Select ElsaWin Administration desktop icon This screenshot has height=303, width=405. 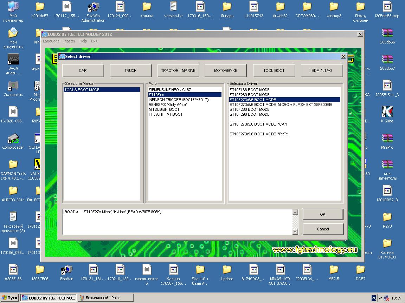pyautogui.click(x=93, y=12)
